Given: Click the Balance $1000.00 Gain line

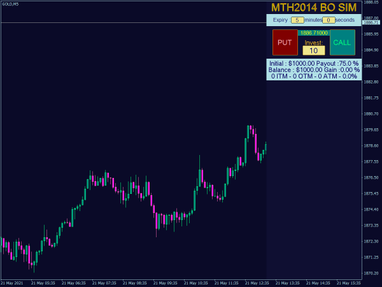Looking at the screenshot, I should tap(314, 70).
